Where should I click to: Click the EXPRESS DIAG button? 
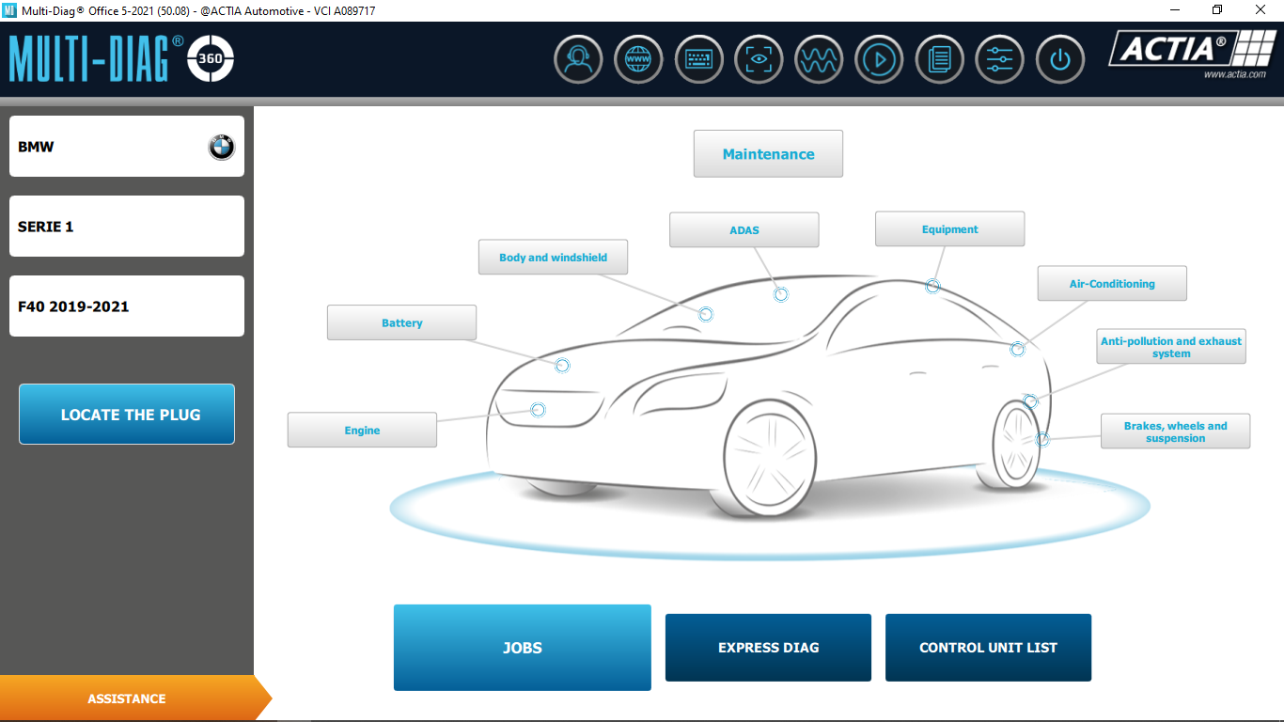pyautogui.click(x=768, y=648)
